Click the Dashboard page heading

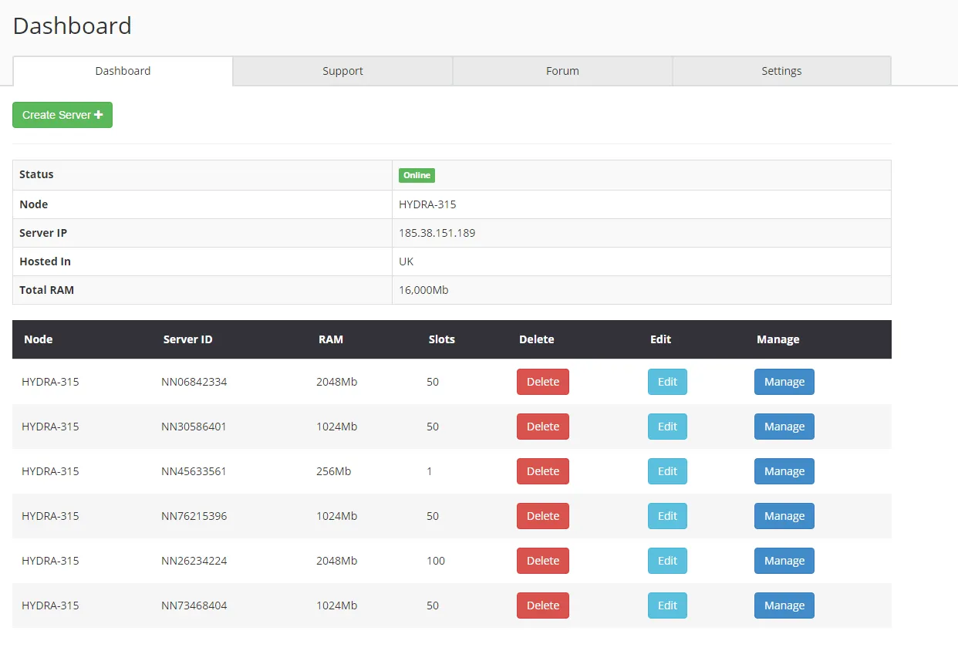tap(73, 26)
